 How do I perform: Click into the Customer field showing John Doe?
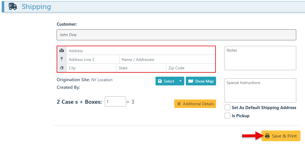176,35
